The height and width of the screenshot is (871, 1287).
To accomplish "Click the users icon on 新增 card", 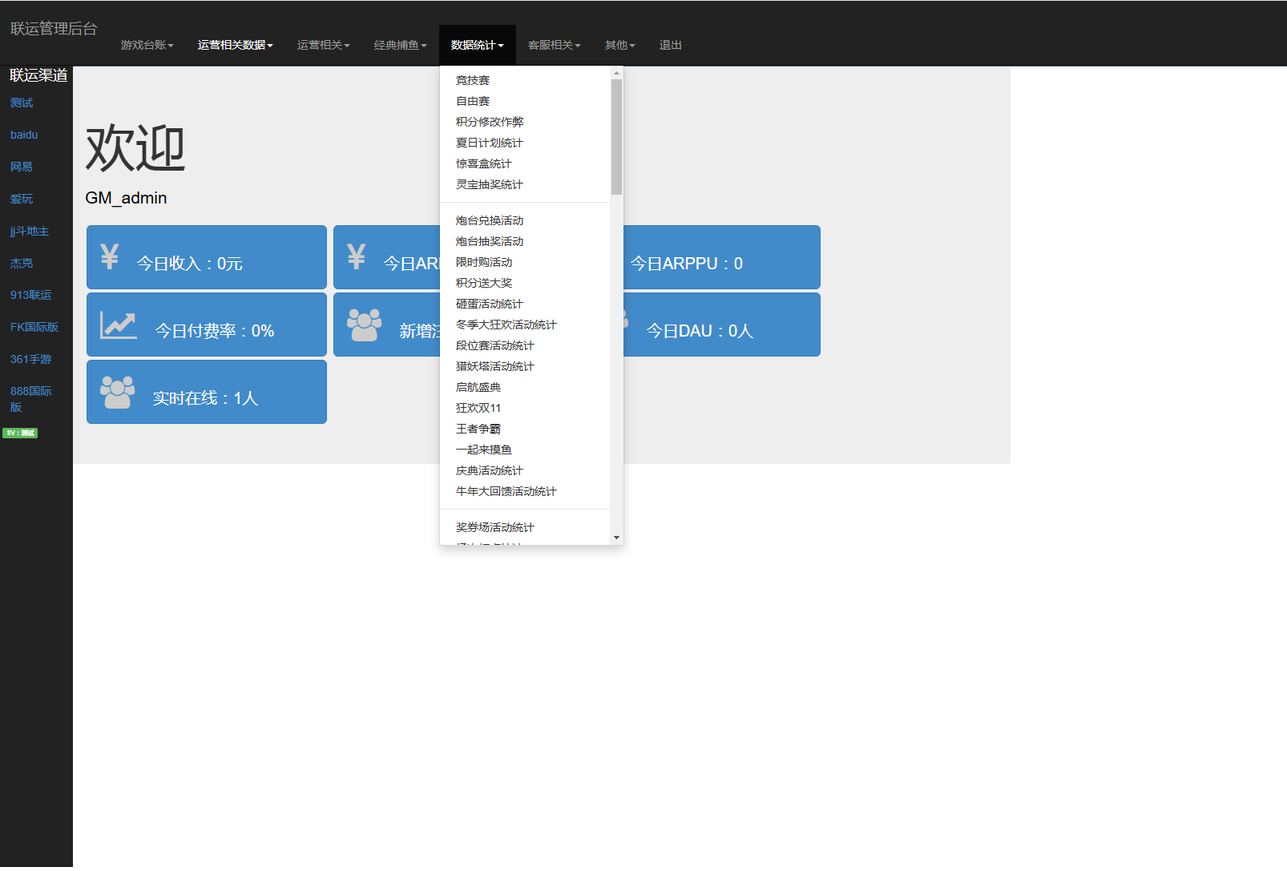I will pyautogui.click(x=364, y=325).
